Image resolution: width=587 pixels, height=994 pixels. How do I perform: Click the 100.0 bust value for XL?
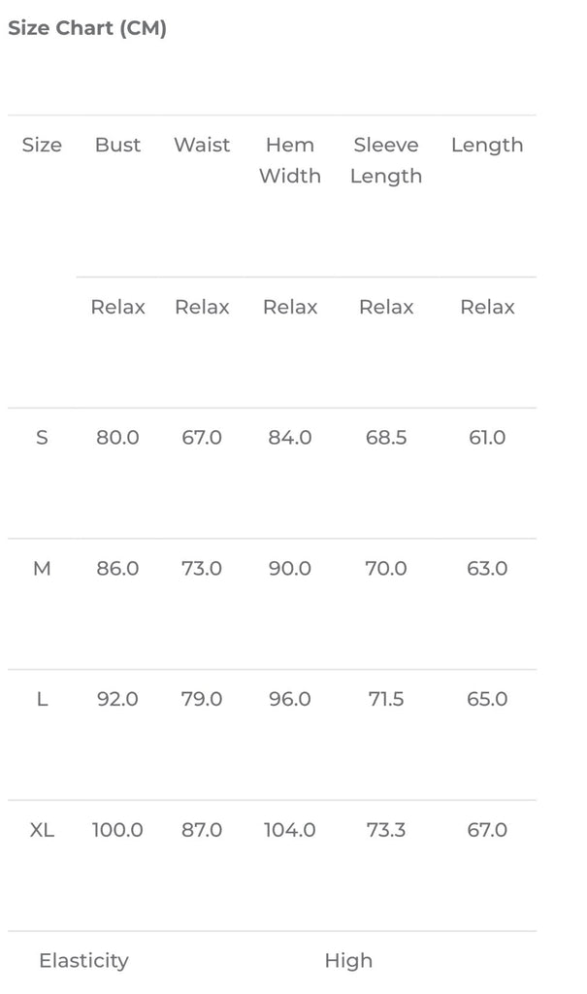click(x=117, y=831)
